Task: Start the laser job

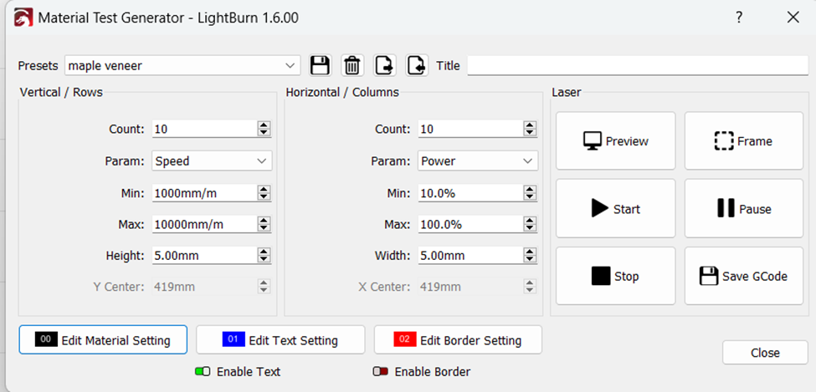Action: (616, 208)
